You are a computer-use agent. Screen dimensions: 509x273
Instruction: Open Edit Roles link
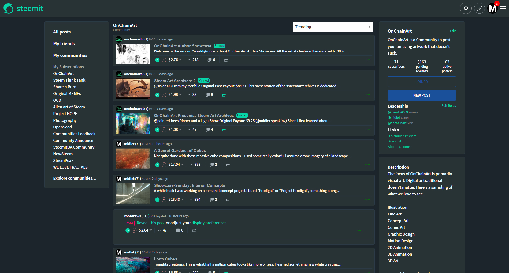click(x=448, y=106)
